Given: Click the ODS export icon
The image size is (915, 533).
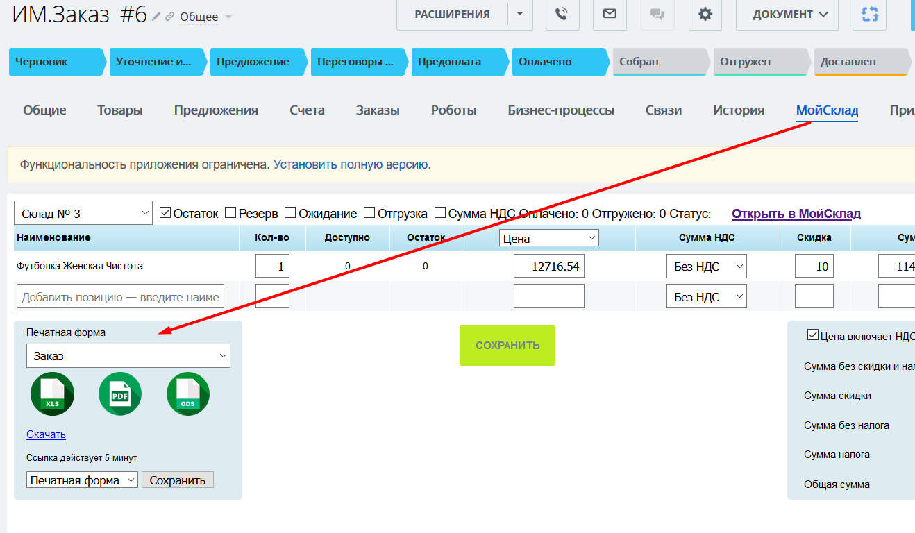Looking at the screenshot, I should [x=188, y=394].
